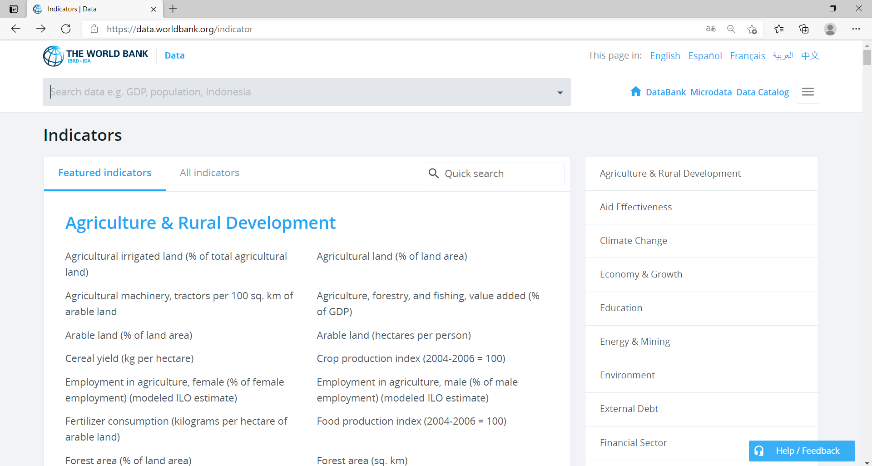
Task: Expand the search data dropdown arrow
Action: click(560, 93)
